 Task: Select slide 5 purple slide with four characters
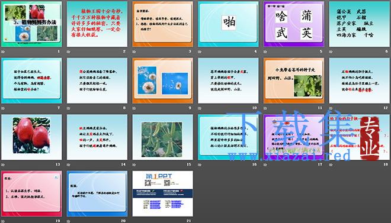click(x=294, y=24)
